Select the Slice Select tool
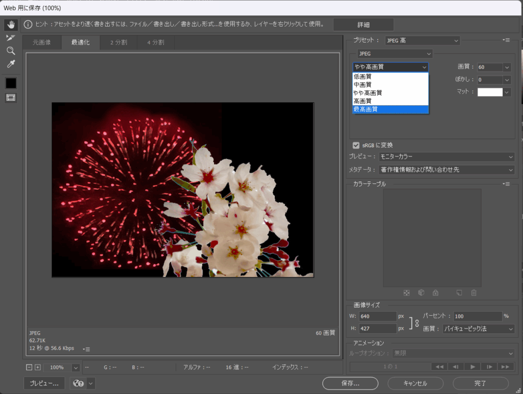Viewport: 523px width, 394px height. [x=11, y=38]
